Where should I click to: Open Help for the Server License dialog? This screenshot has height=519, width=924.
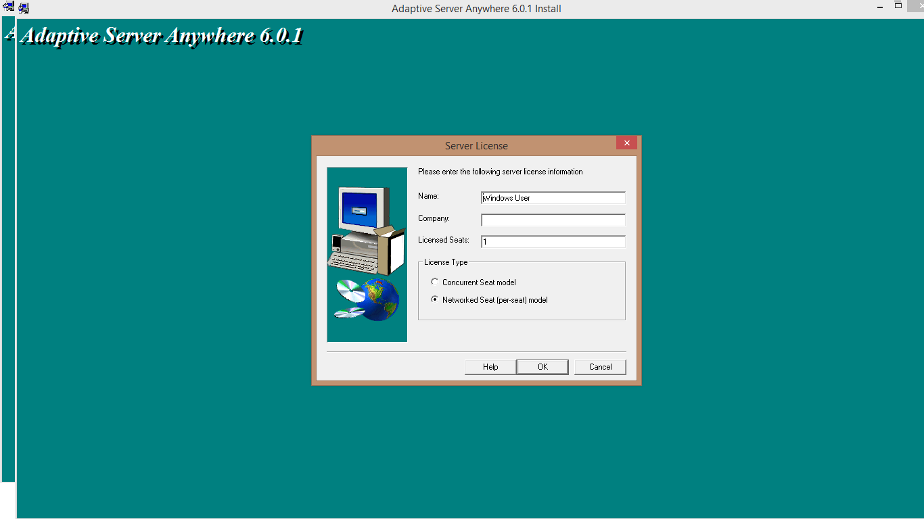pos(490,367)
